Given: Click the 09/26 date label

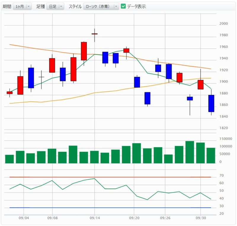Looking at the screenshot, I should (x=165, y=218).
